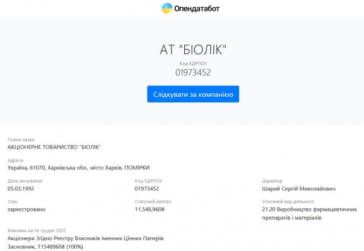Open the Опендатабот brand name link
This screenshot has height=251, width=364.
(x=197, y=9)
